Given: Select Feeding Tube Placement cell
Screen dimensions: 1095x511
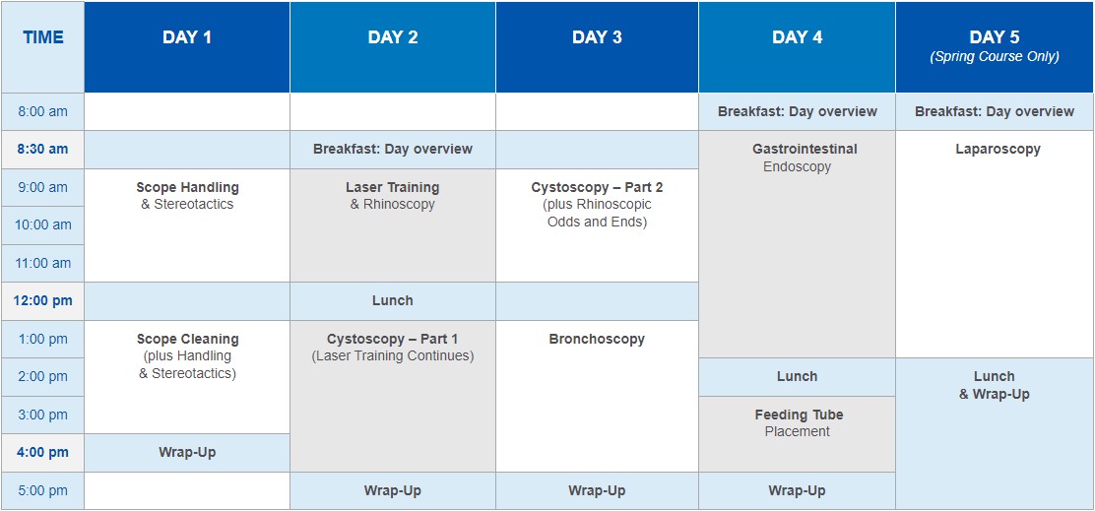Looking at the screenshot, I should [797, 434].
